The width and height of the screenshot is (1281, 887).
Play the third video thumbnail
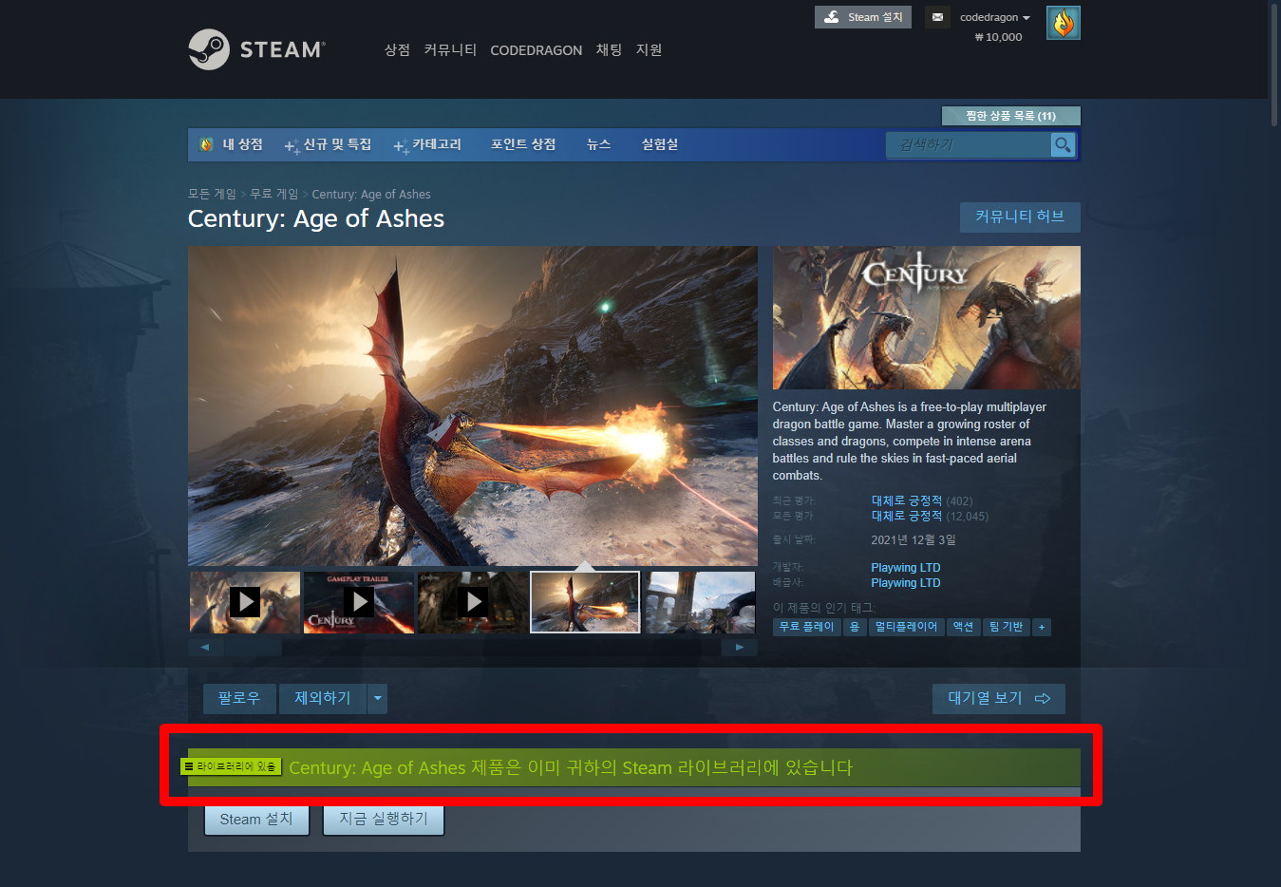tap(473, 602)
